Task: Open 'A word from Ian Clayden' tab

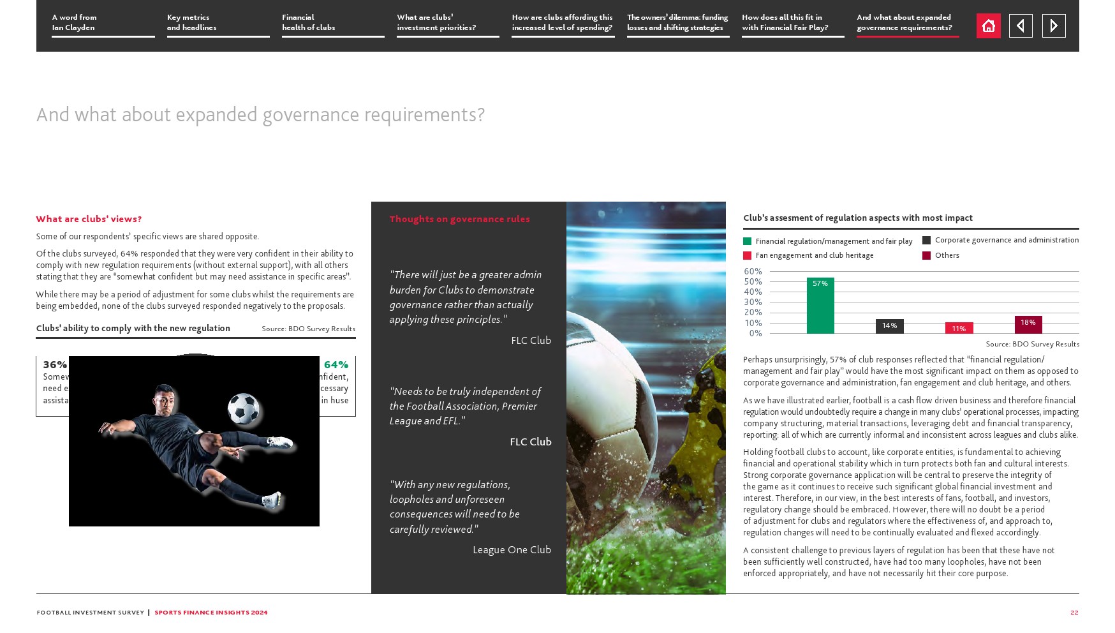Action: (103, 23)
